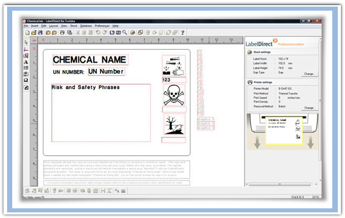Select the CHEMICAL NAME text field
The image size is (345, 218).
[90, 60]
